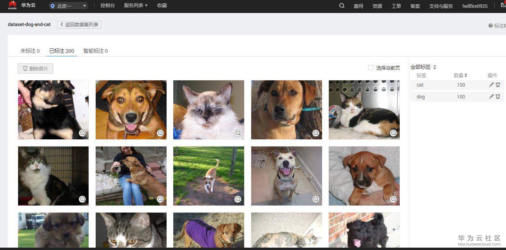The image size is (506, 250).
Task: Click the 标签 column header
Action: 421,75
